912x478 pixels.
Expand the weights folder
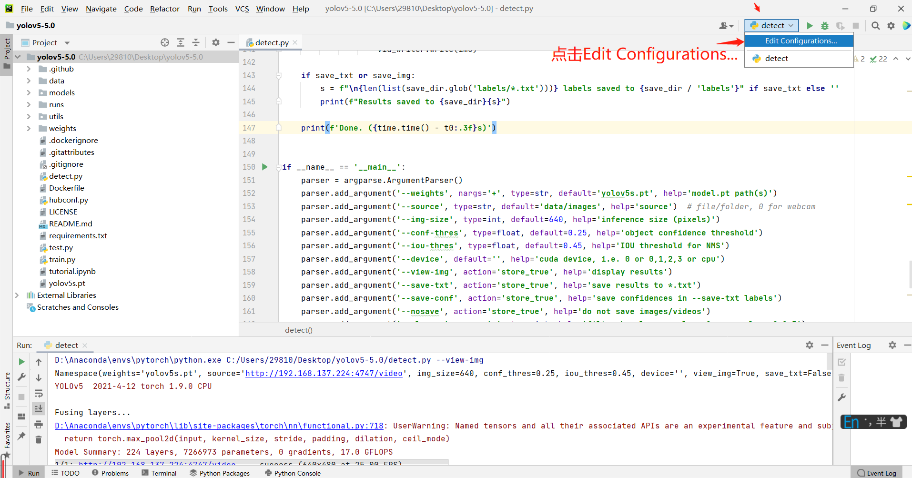tap(29, 129)
